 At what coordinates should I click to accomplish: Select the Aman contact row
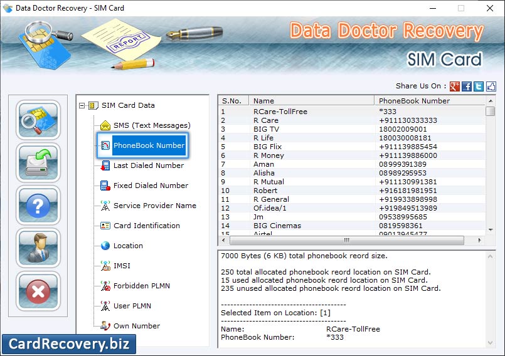[352, 164]
